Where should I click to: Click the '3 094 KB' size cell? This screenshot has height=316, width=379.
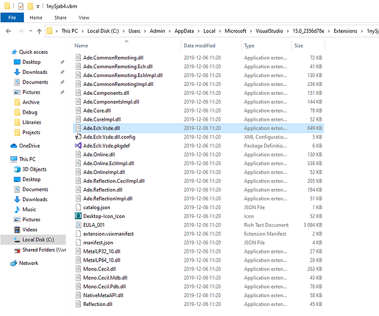313,225
